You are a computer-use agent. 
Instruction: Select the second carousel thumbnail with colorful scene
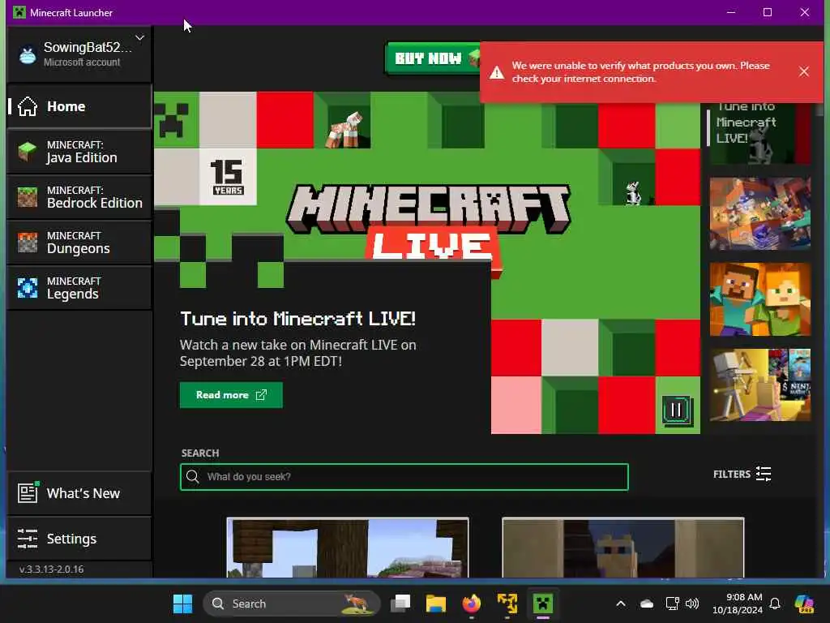(759, 214)
